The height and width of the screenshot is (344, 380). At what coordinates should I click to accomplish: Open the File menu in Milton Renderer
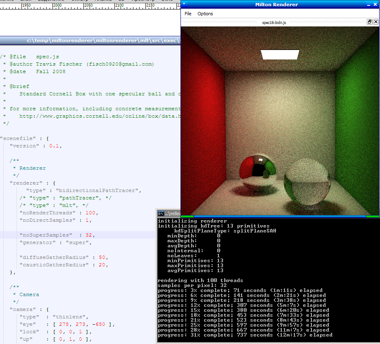188,14
